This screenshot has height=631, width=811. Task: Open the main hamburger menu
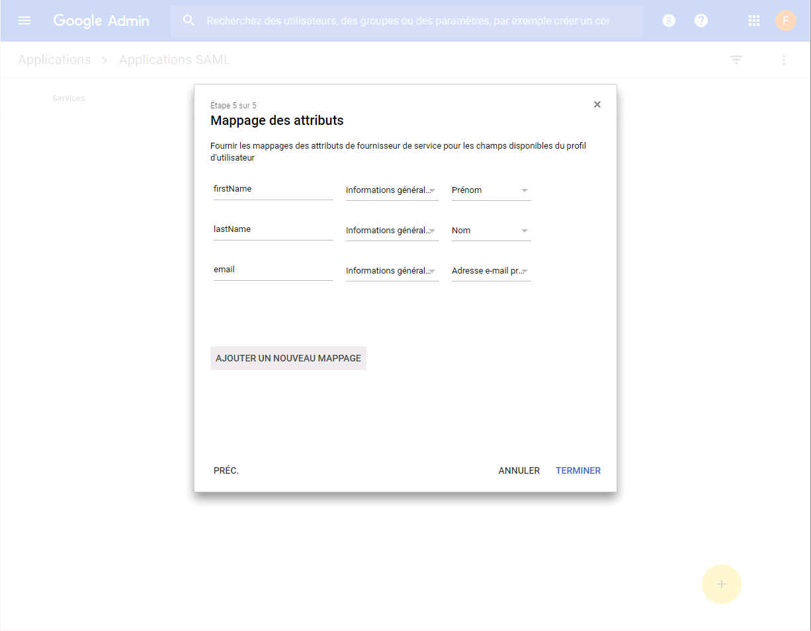(x=24, y=20)
